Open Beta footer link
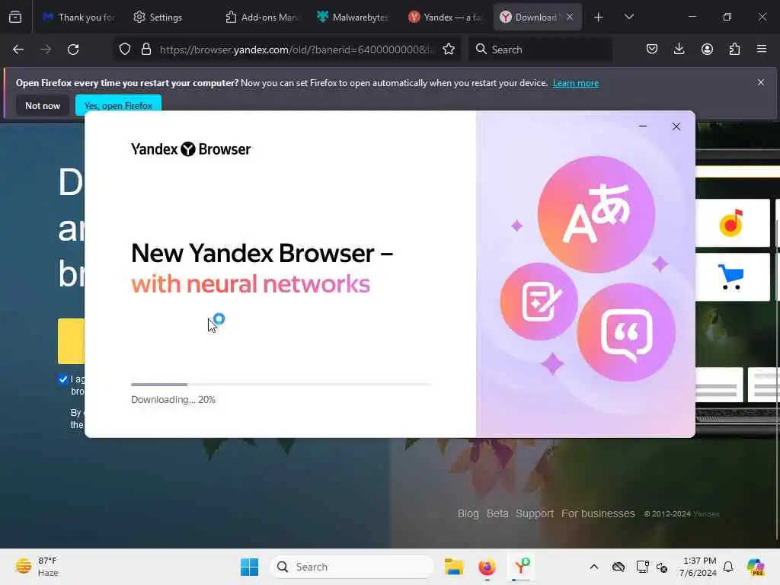Viewport: 780px width, 585px height. 497,513
